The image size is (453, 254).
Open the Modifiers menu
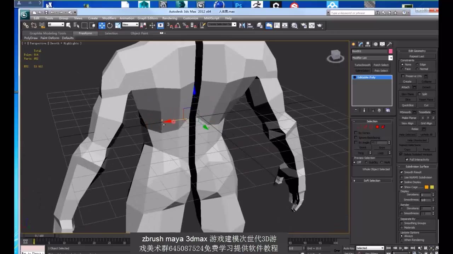click(x=109, y=18)
